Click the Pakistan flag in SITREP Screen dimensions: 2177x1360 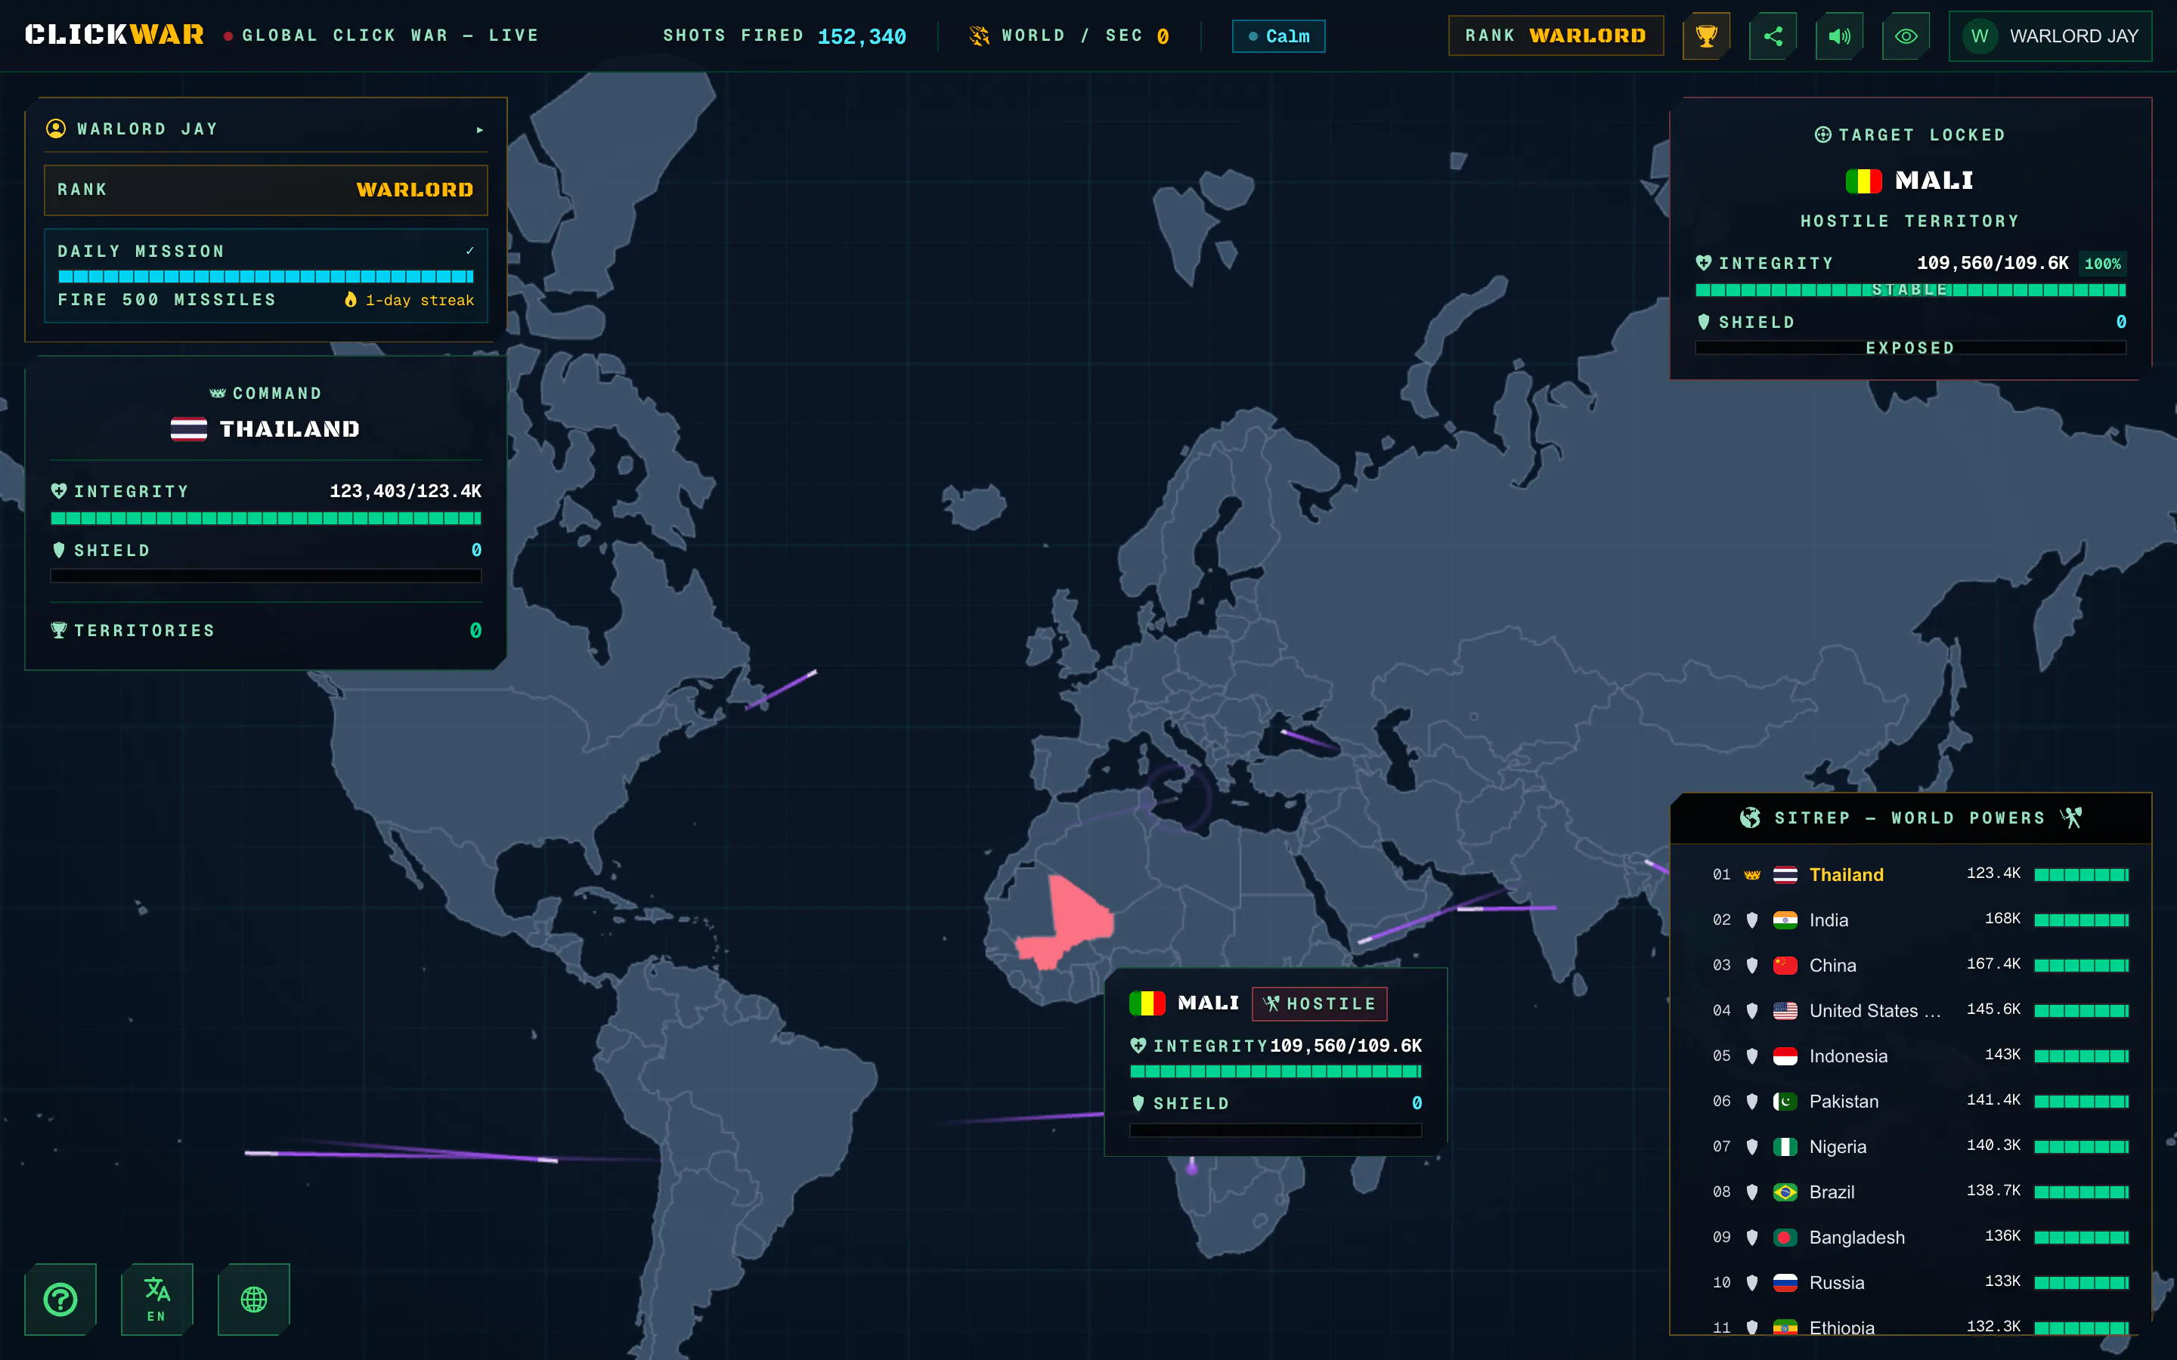1785,1101
